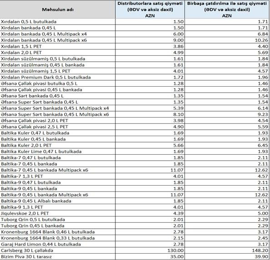
Task: Click 'Əfsanə Çəllək pivəsi 2,0 L PET'
Action: 58,121
